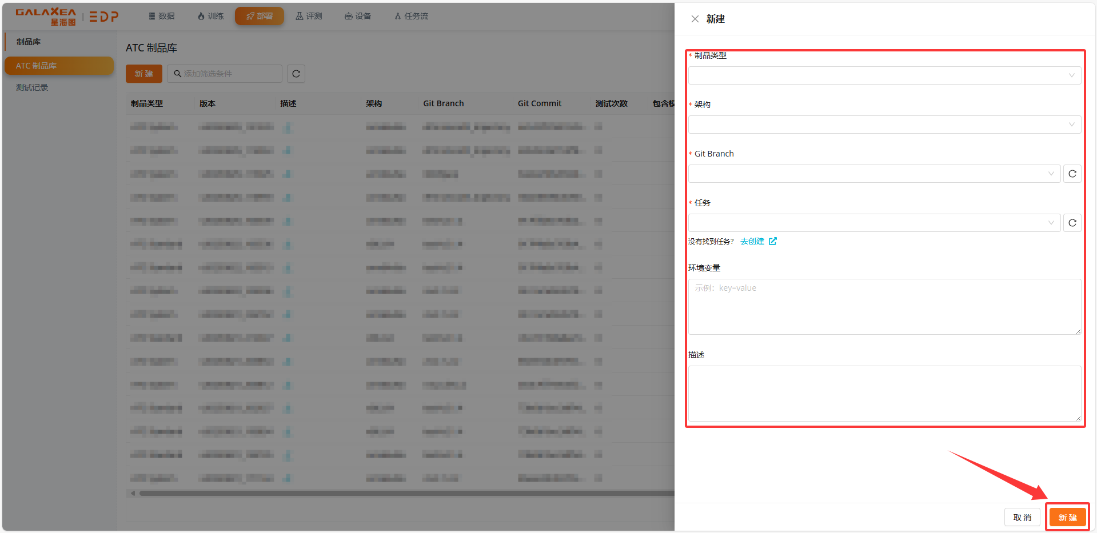Click the EDP logo icon
This screenshot has height=533, width=1097.
tap(104, 17)
